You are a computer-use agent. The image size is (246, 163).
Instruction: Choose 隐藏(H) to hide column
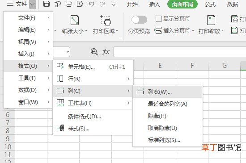tap(168, 116)
